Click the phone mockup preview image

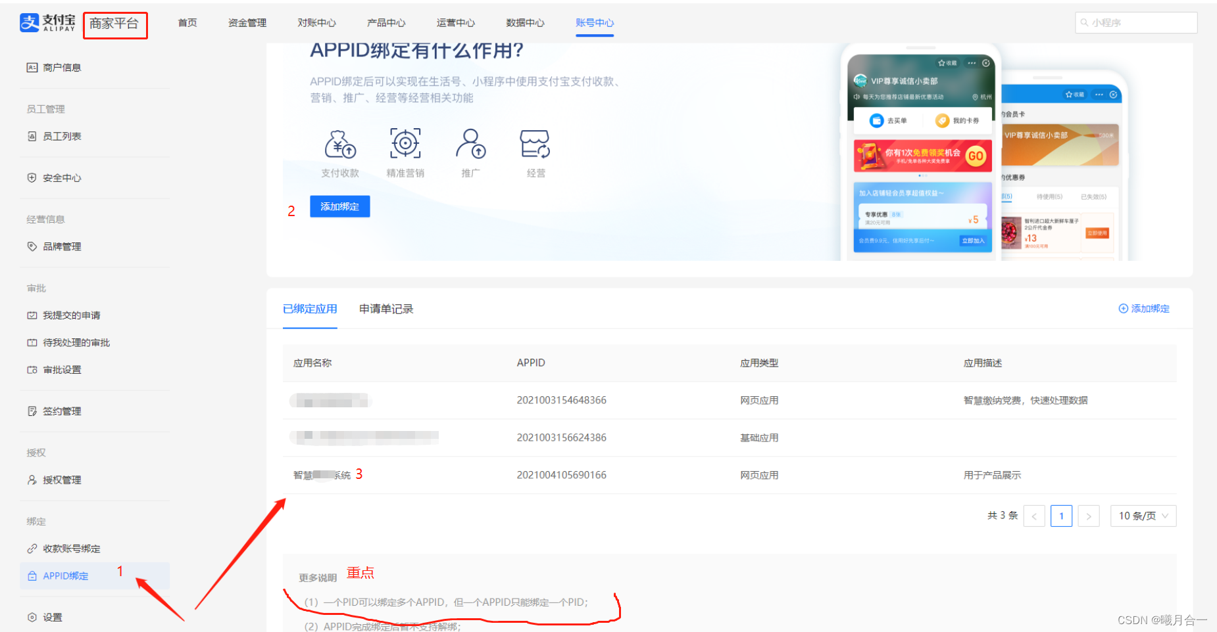pyautogui.click(x=984, y=152)
